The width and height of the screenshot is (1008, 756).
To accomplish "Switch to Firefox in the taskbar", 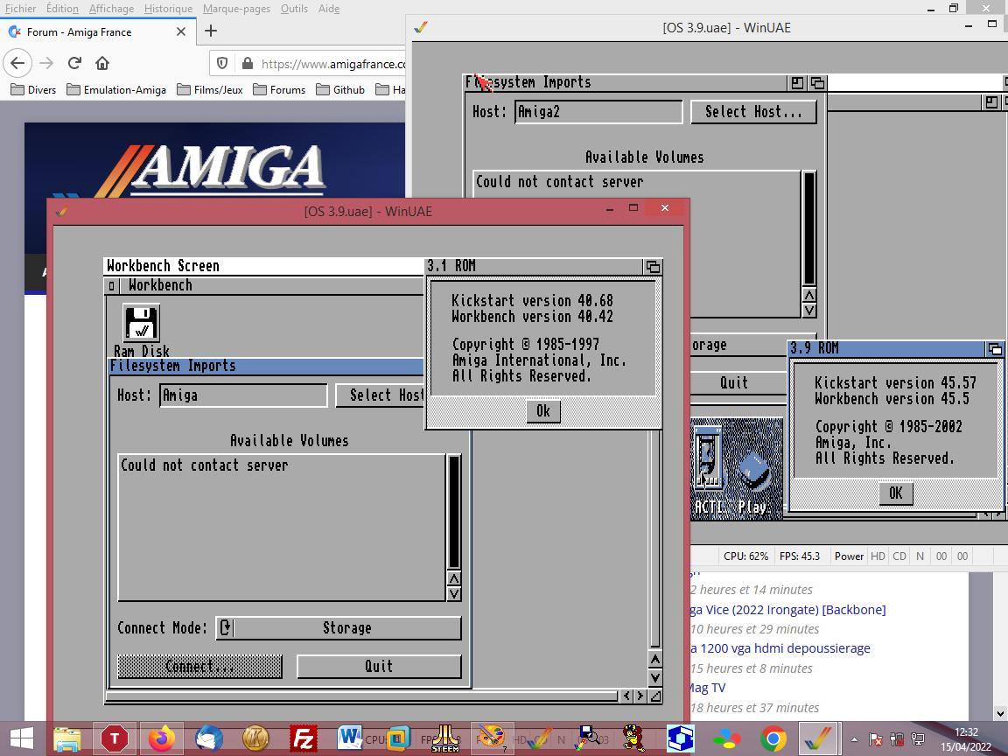I will [x=161, y=738].
